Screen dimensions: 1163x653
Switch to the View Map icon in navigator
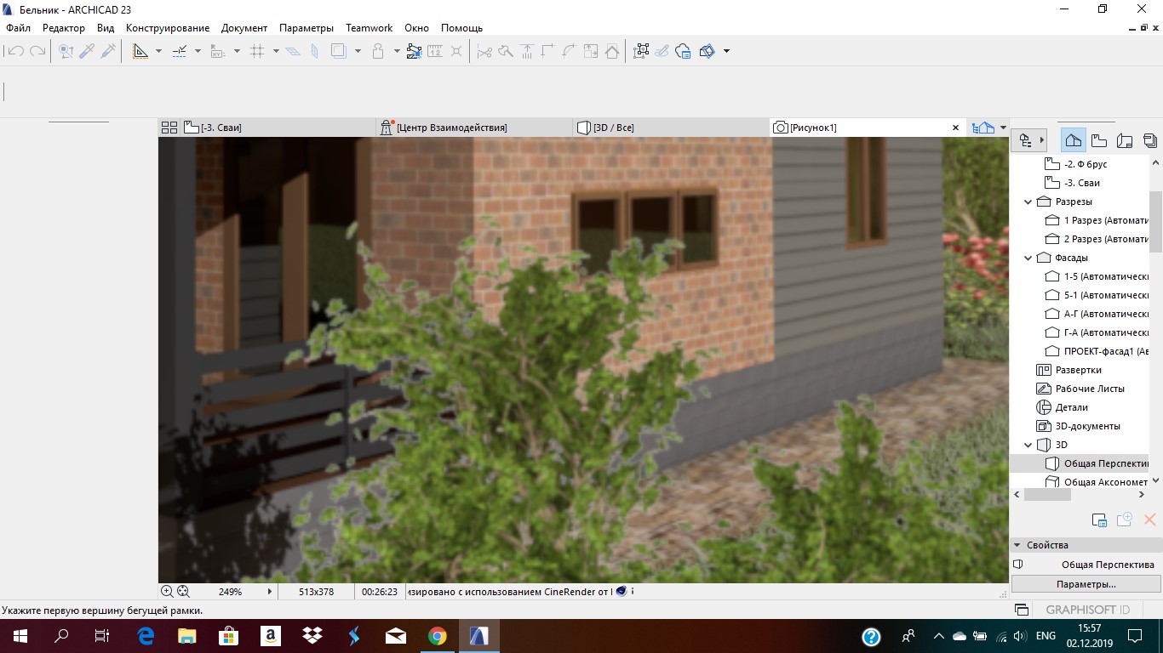[x=1099, y=140]
